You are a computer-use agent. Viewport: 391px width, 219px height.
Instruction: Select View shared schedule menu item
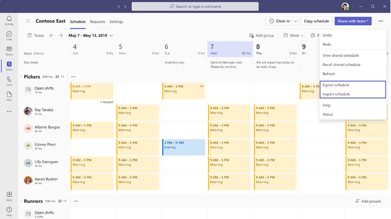pyautogui.click(x=353, y=56)
